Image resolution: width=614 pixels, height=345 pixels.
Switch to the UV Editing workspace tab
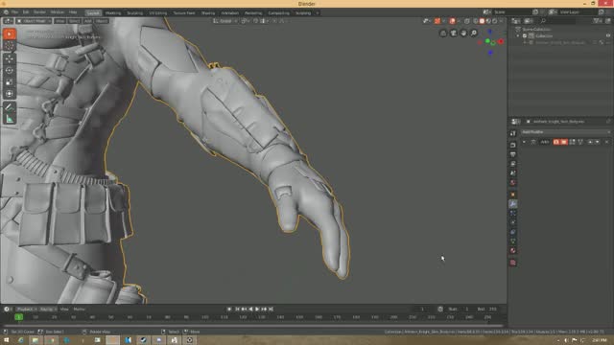pyautogui.click(x=157, y=12)
